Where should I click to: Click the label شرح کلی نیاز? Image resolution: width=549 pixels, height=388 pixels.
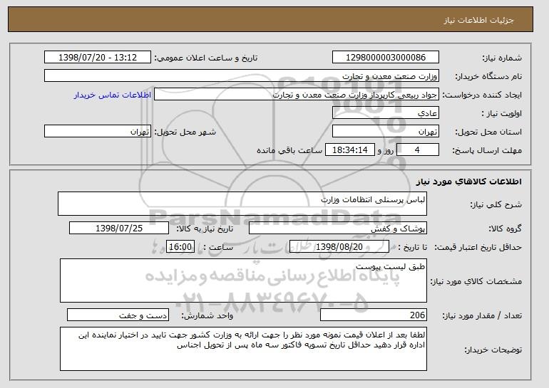tap(496, 204)
